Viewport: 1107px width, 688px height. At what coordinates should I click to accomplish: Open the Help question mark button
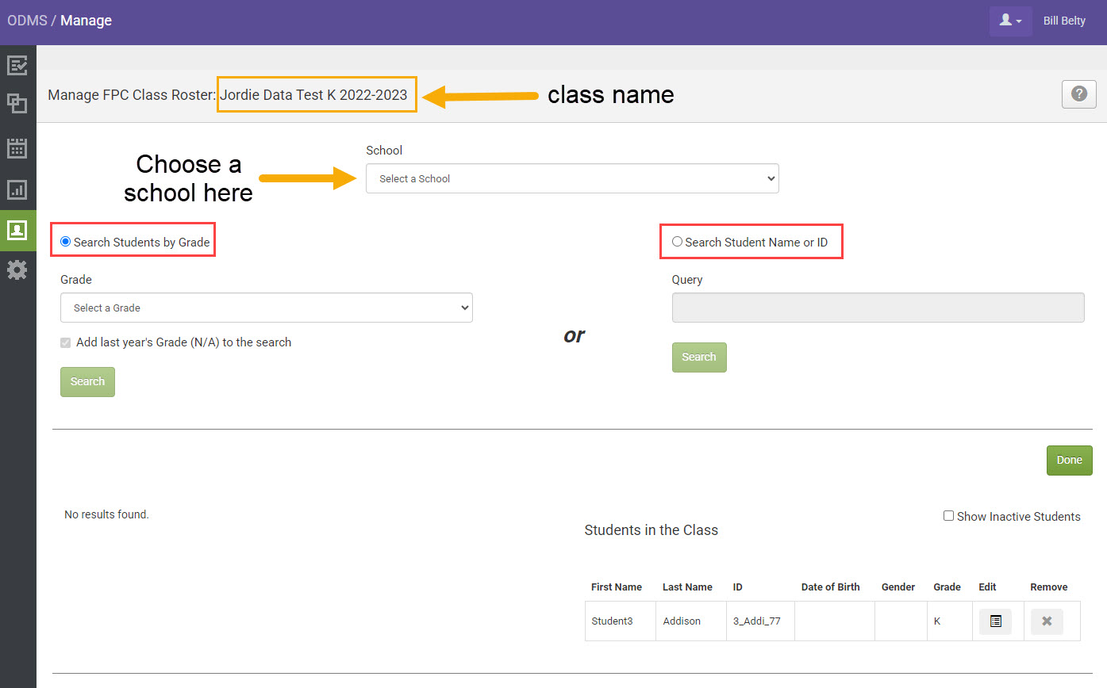coord(1078,94)
